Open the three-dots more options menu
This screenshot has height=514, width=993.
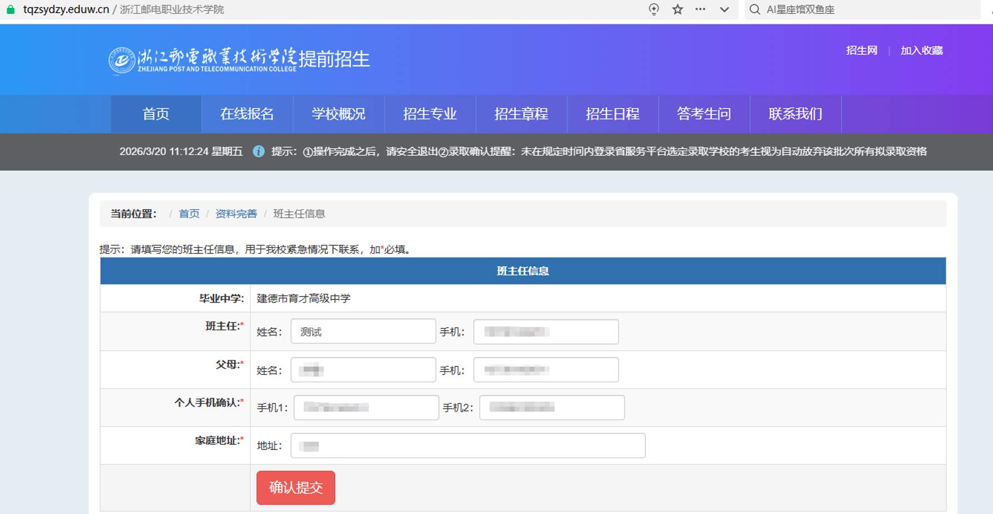pyautogui.click(x=700, y=9)
